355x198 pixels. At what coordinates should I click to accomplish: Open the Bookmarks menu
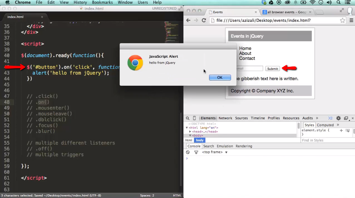(102, 2)
